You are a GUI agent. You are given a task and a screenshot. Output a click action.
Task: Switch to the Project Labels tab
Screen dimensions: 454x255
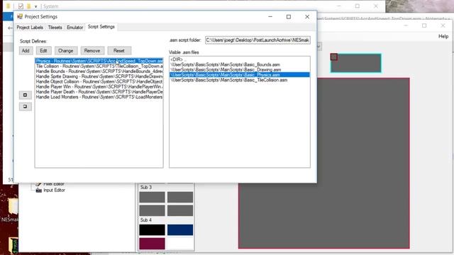tap(30, 28)
